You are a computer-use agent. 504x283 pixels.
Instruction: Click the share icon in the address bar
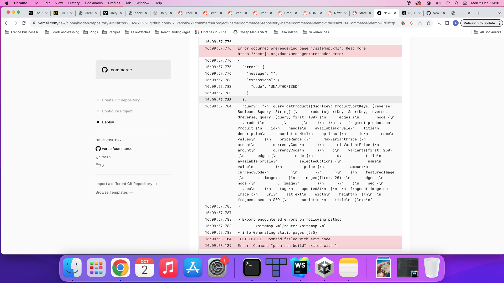point(420,23)
